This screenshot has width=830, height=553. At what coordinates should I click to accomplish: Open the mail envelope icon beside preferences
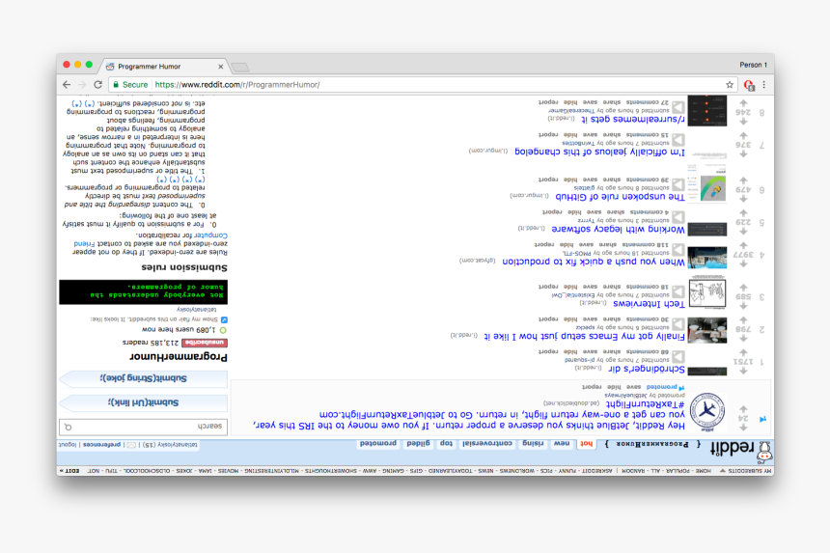[x=131, y=445]
